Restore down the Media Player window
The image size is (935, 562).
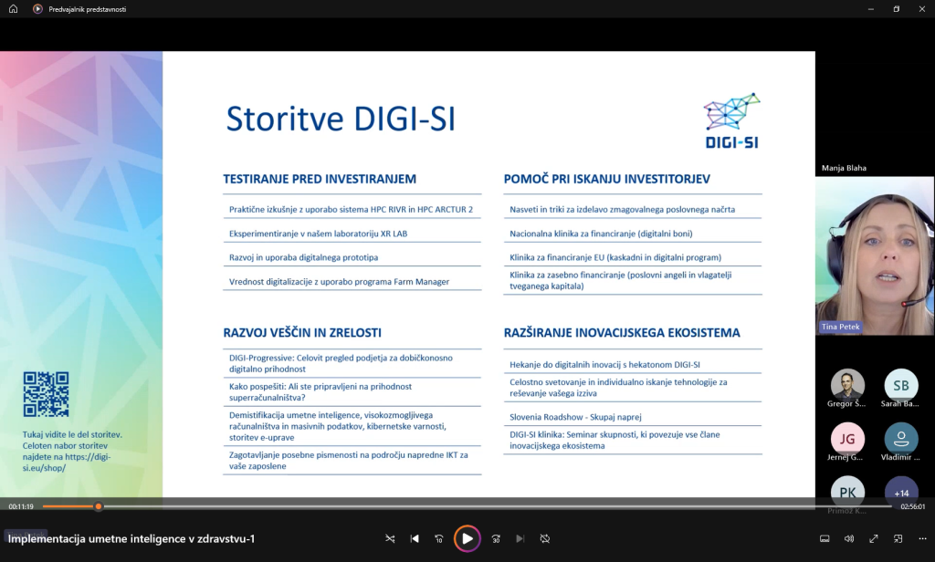(x=897, y=9)
